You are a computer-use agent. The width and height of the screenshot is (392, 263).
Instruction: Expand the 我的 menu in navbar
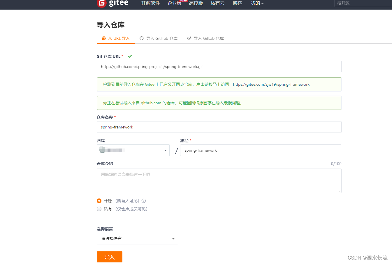257,3
